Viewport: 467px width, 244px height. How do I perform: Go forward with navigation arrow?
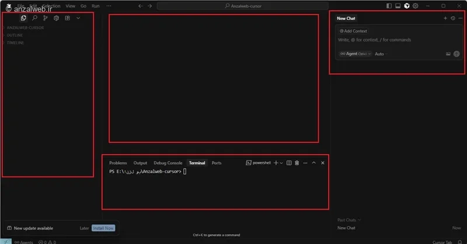pyautogui.click(x=149, y=6)
